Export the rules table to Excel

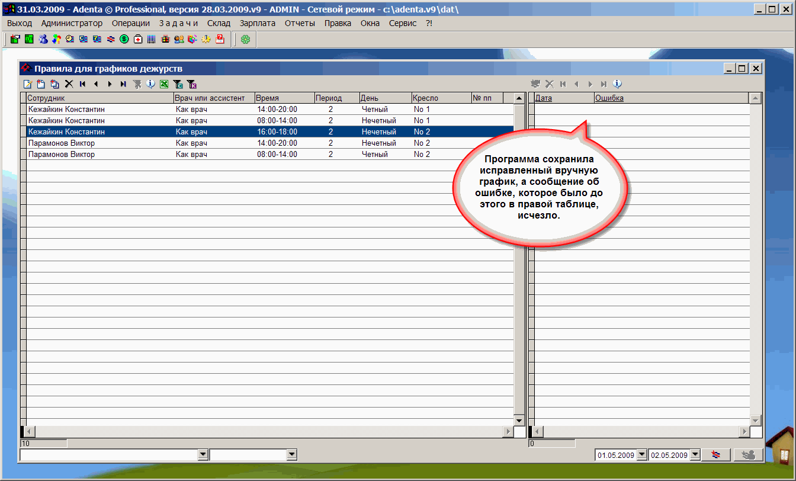click(x=164, y=84)
